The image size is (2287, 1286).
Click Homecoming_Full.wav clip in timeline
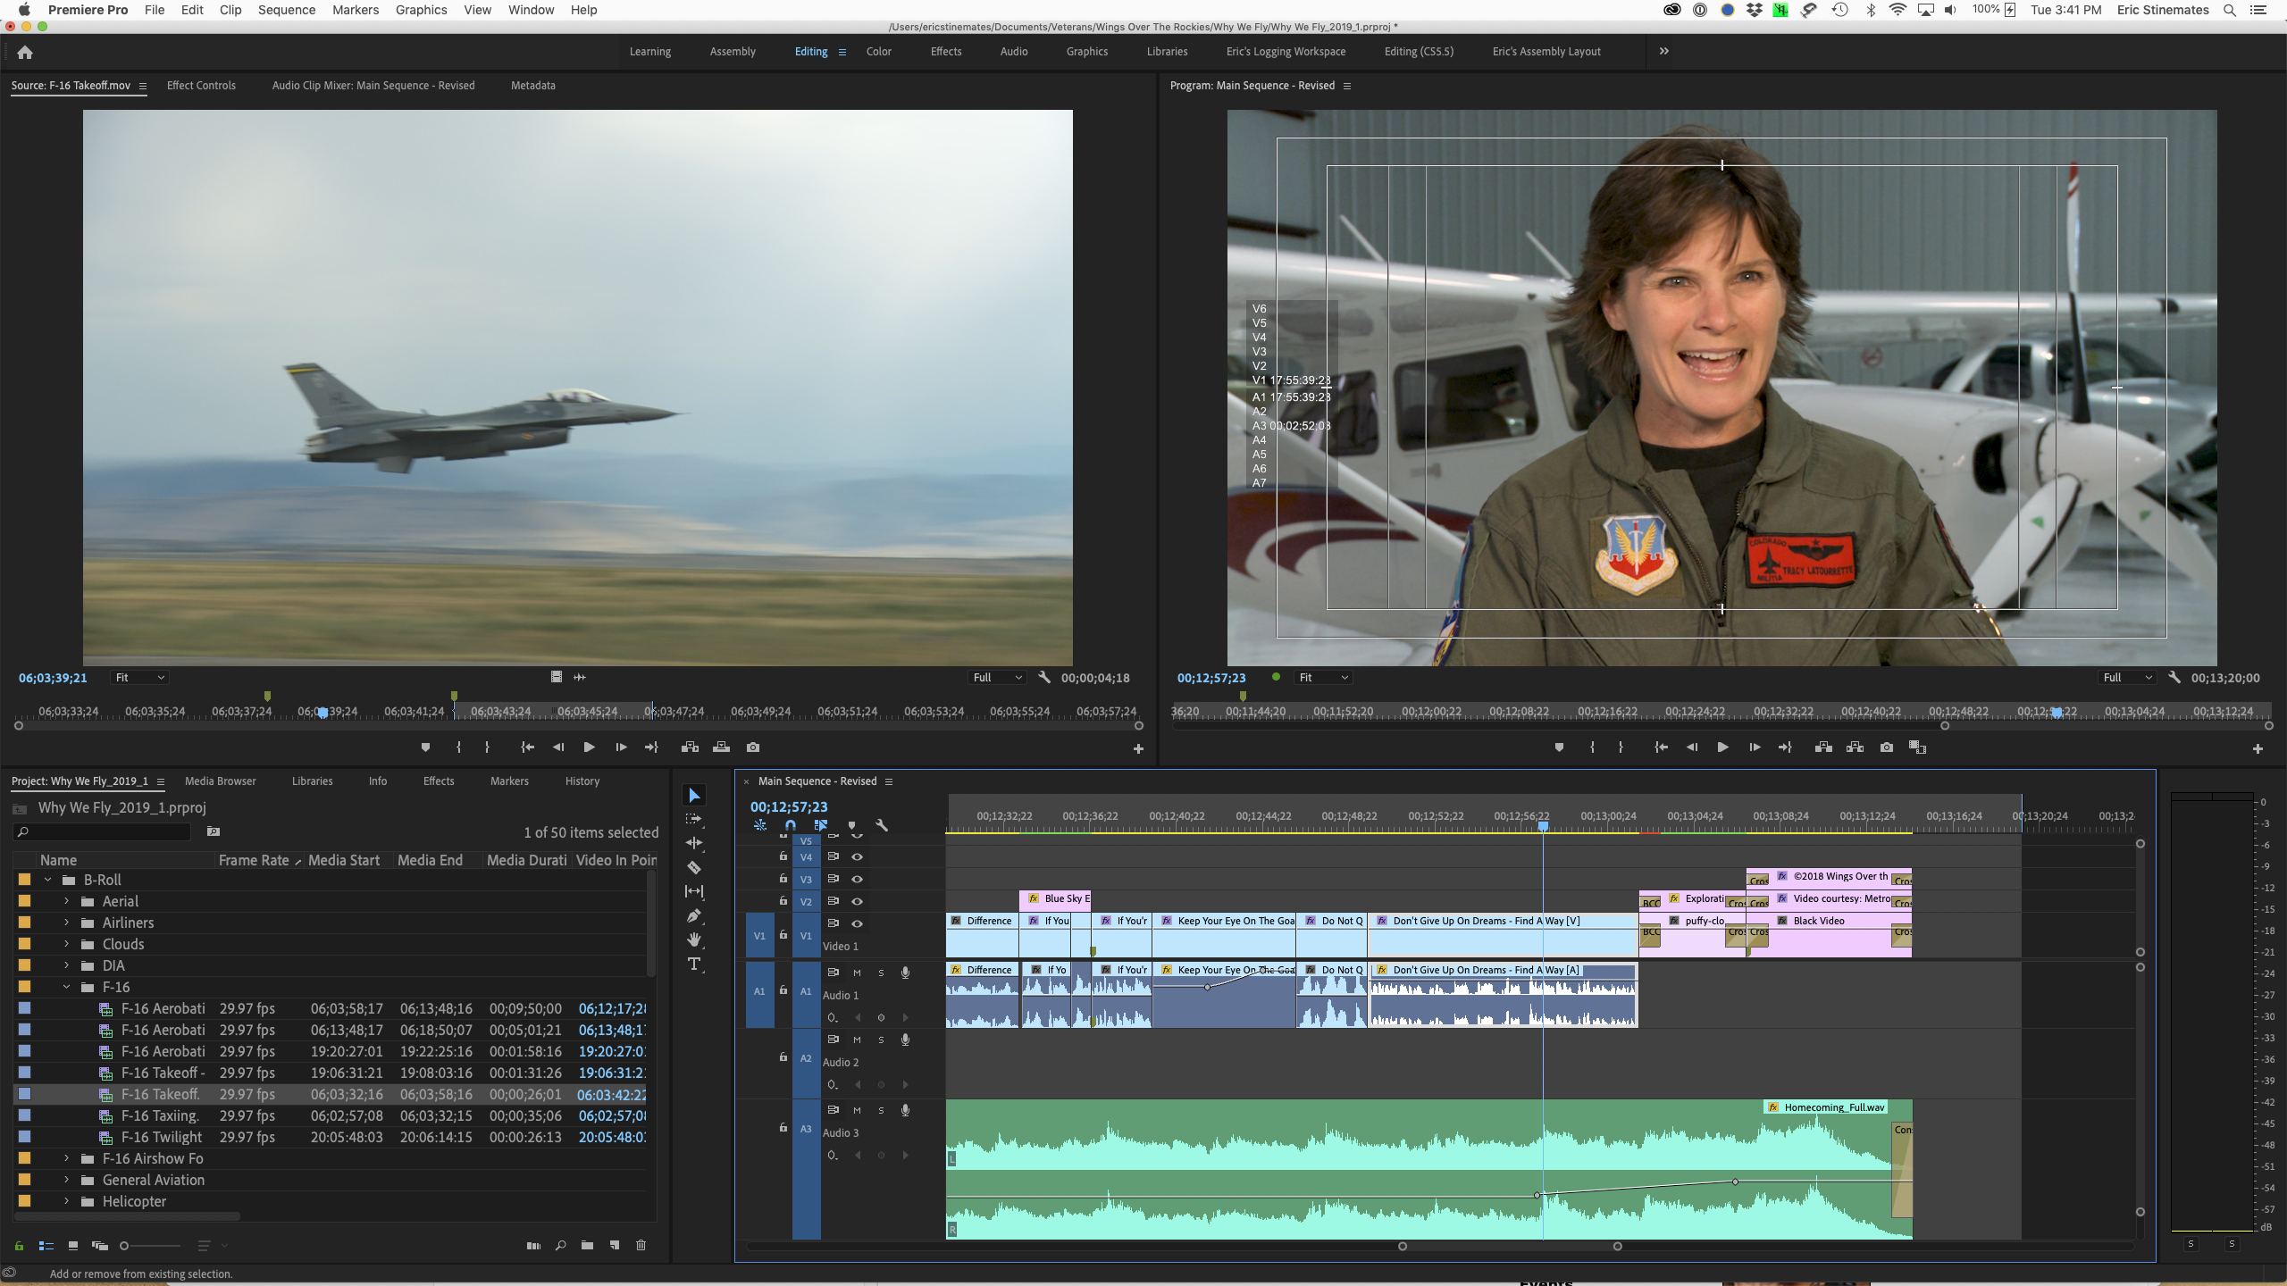point(1428,1170)
